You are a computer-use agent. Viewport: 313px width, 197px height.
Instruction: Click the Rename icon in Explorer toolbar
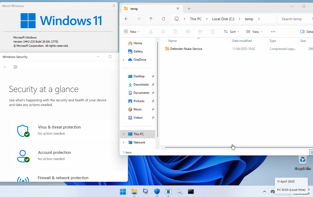pyautogui.click(x=188, y=32)
